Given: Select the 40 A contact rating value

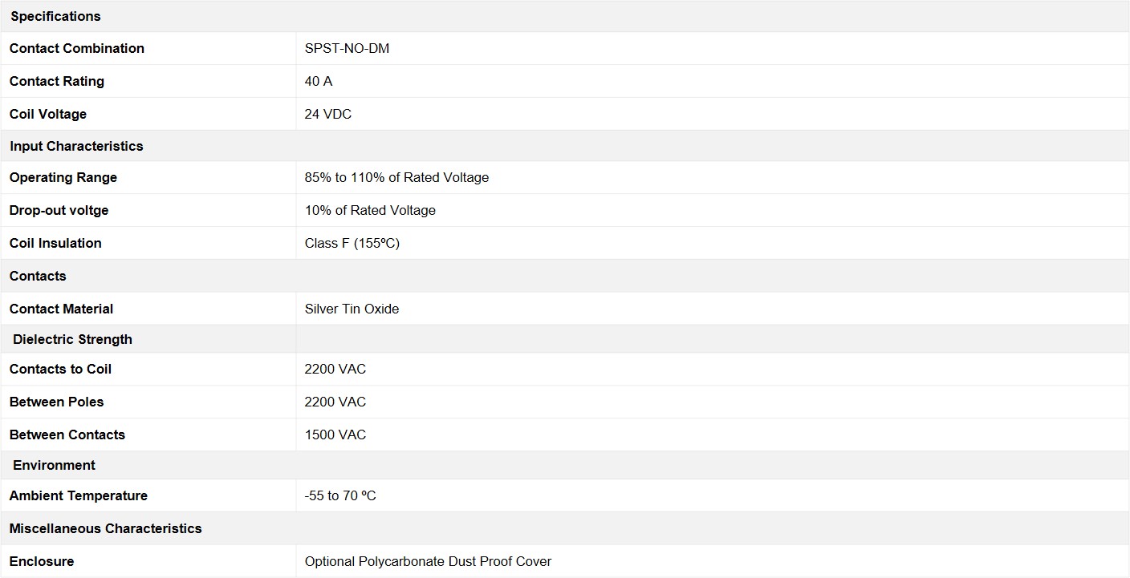Looking at the screenshot, I should [x=319, y=81].
